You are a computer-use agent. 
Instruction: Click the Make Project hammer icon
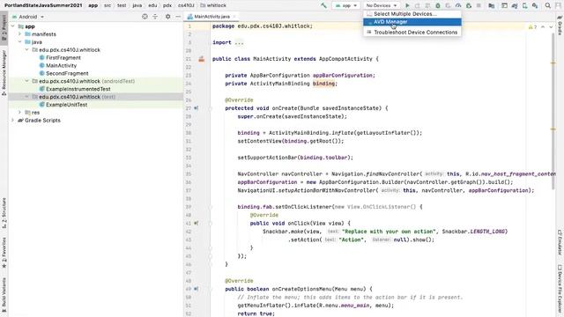[x=323, y=5]
